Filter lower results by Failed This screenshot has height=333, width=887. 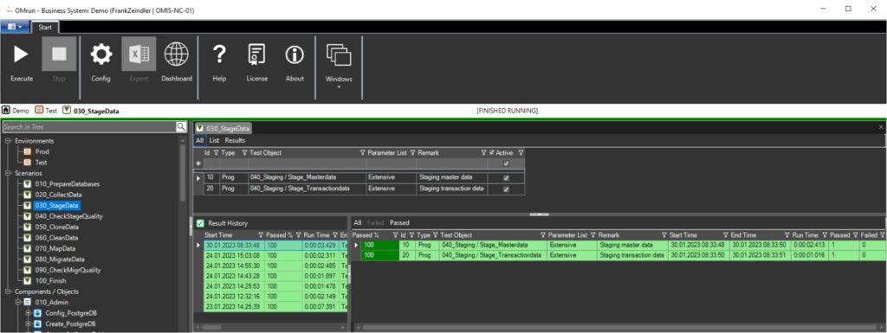376,223
